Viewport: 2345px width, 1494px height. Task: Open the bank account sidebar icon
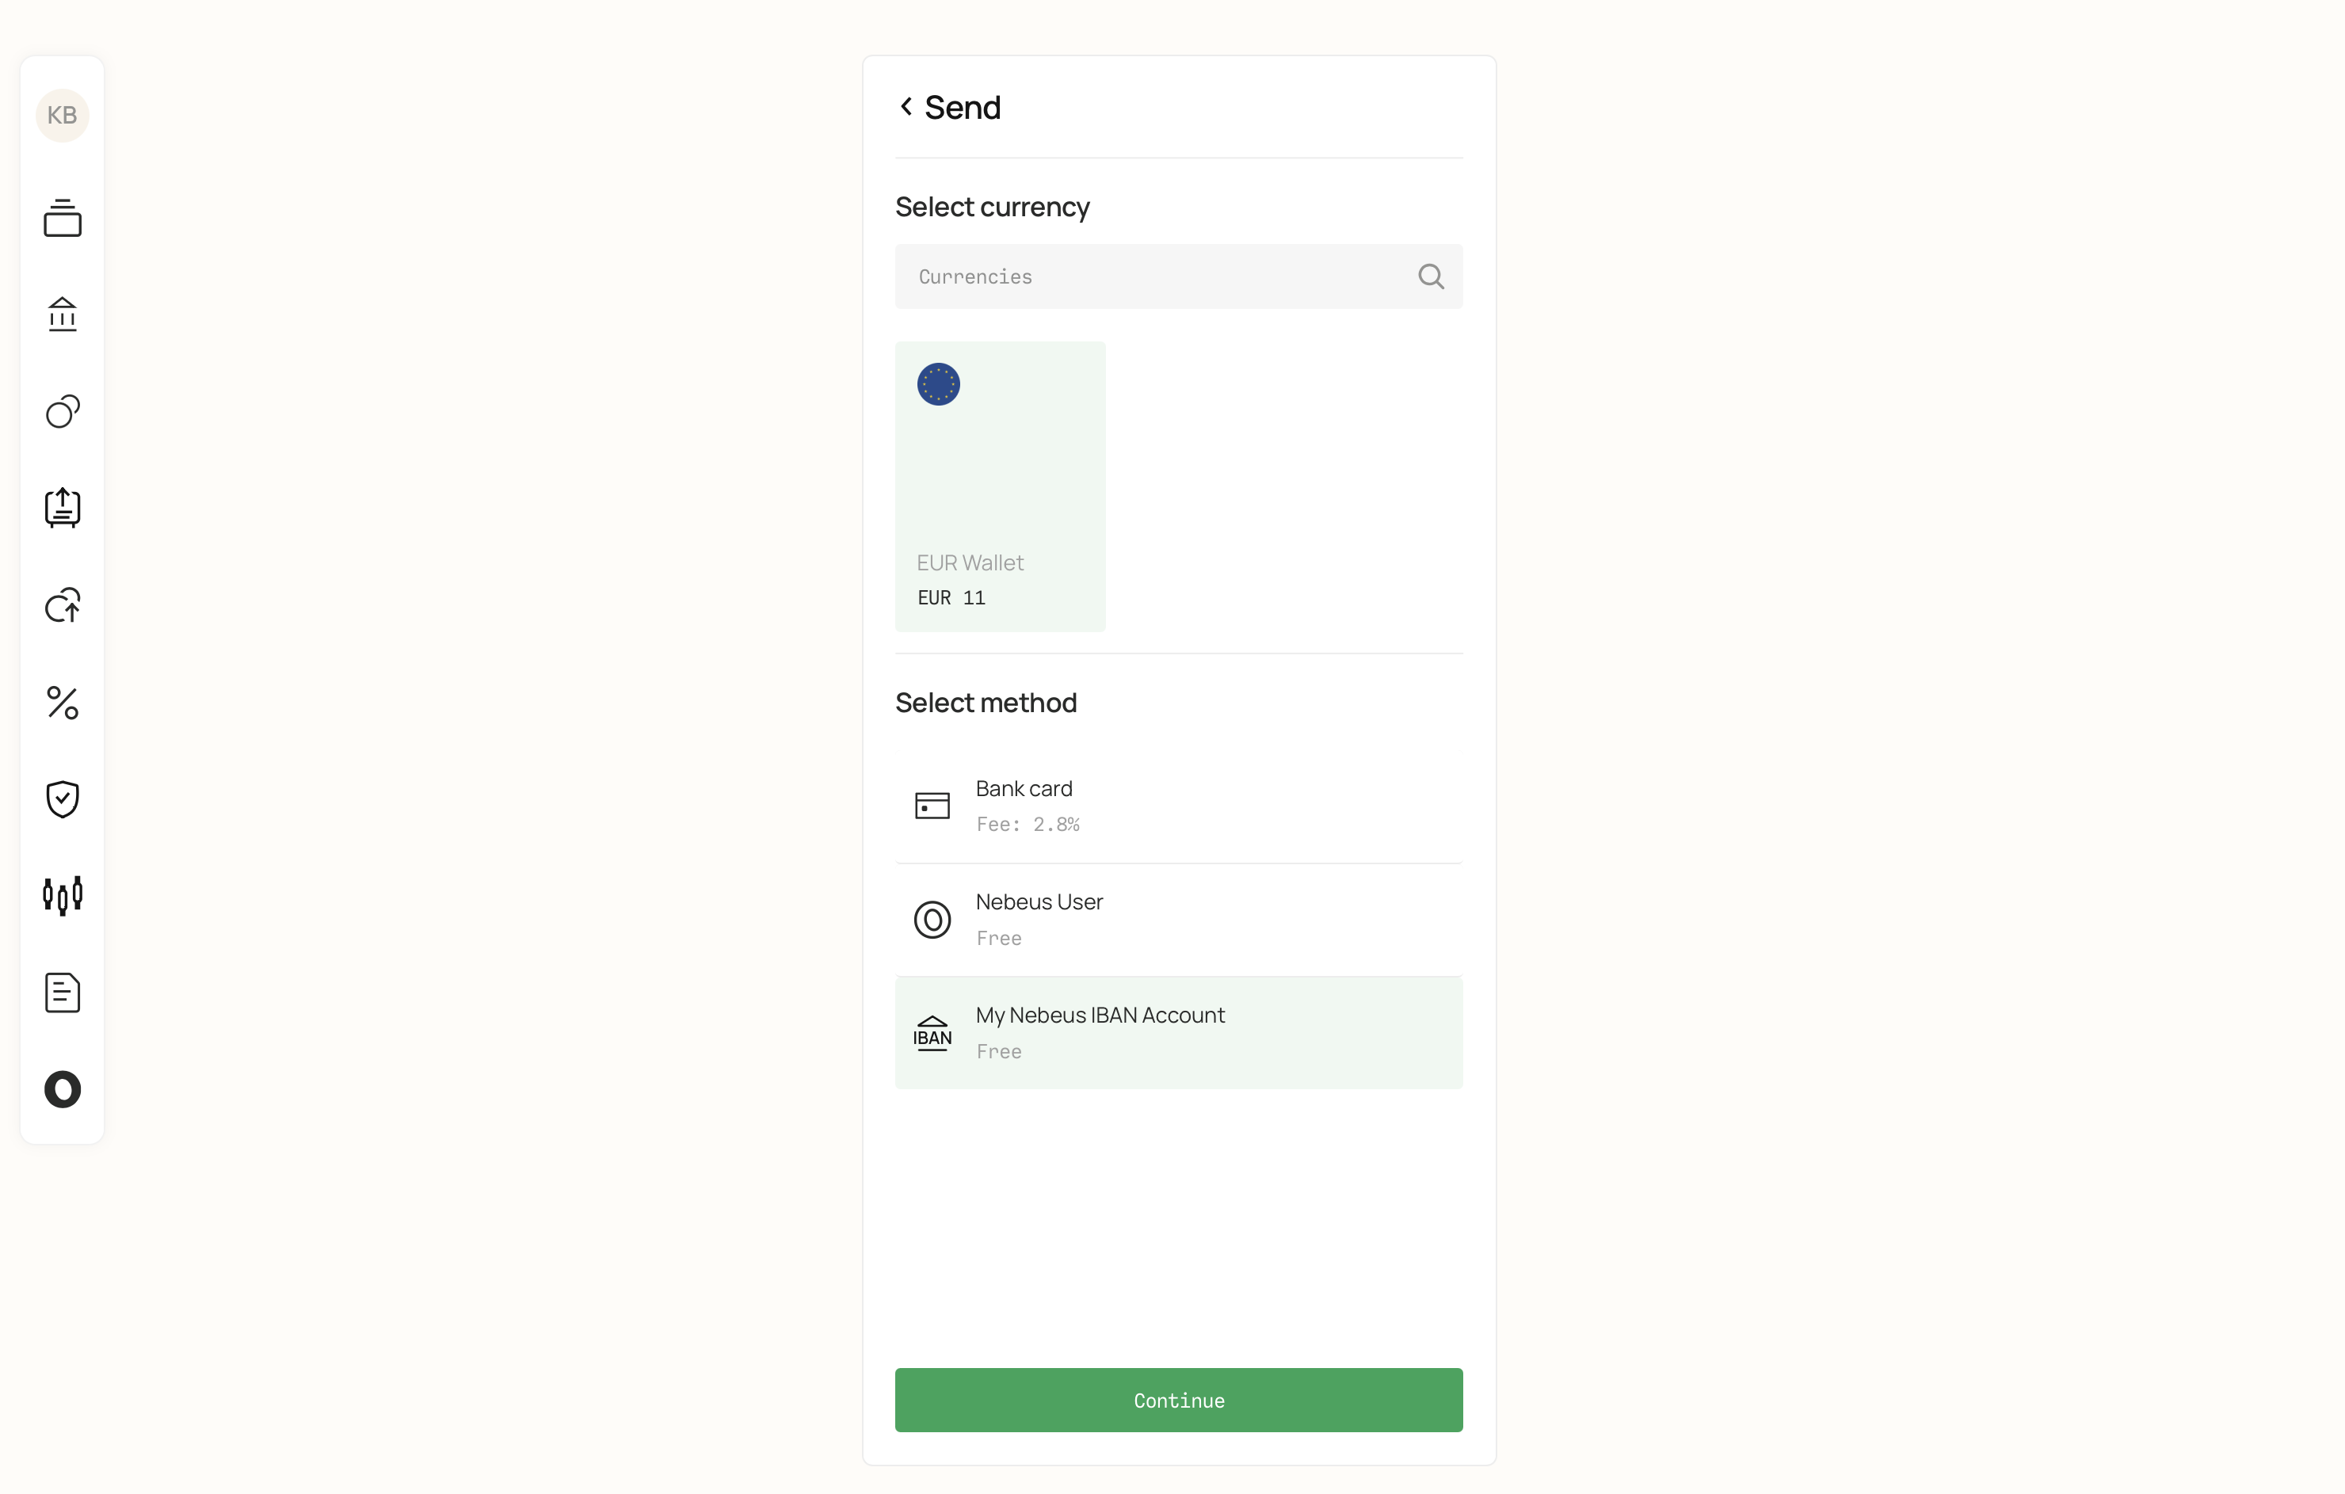pyautogui.click(x=63, y=314)
